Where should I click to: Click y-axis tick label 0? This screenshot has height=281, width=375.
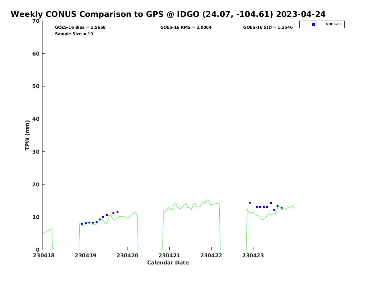(38, 250)
